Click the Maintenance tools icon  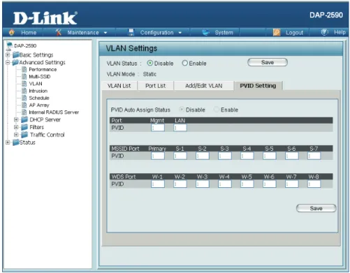pyautogui.click(x=59, y=32)
